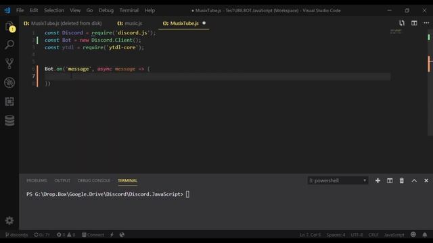Open the feedback smiley in status bar
This screenshot has width=433, height=243.
(x=413, y=234)
